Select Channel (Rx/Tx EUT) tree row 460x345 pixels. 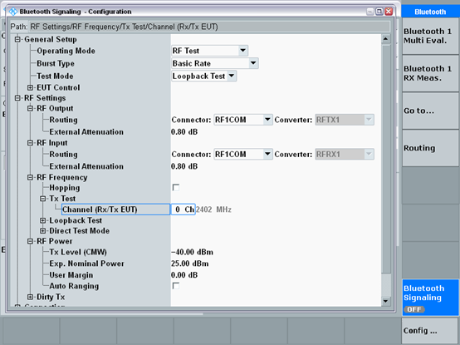[x=115, y=209]
